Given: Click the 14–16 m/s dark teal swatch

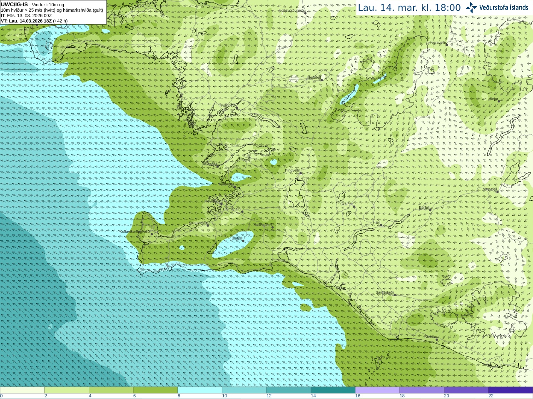Looking at the screenshot, I should [333, 390].
